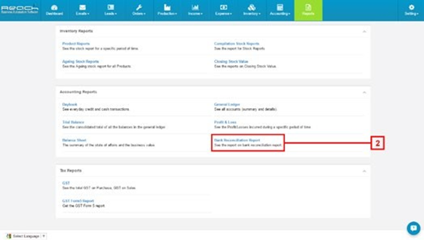Screen dimensions: 424x240
Task: Open the Inventory boxes menu
Action: [x=252, y=10]
